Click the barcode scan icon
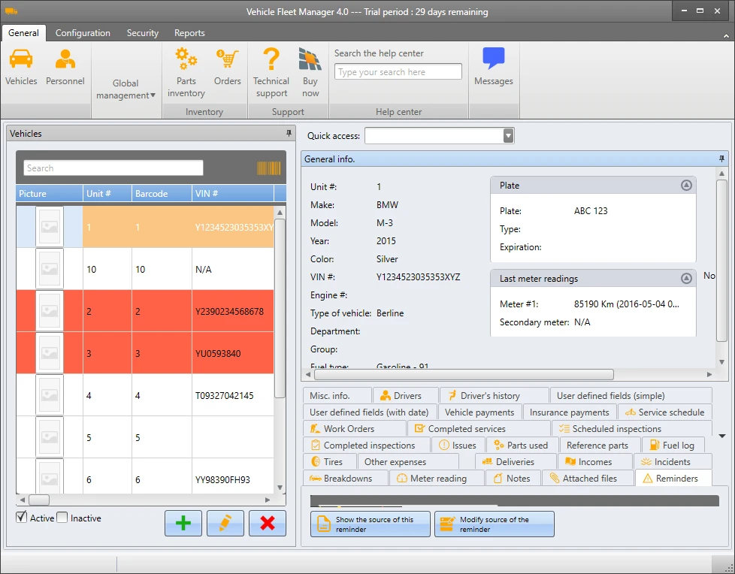 pos(268,168)
